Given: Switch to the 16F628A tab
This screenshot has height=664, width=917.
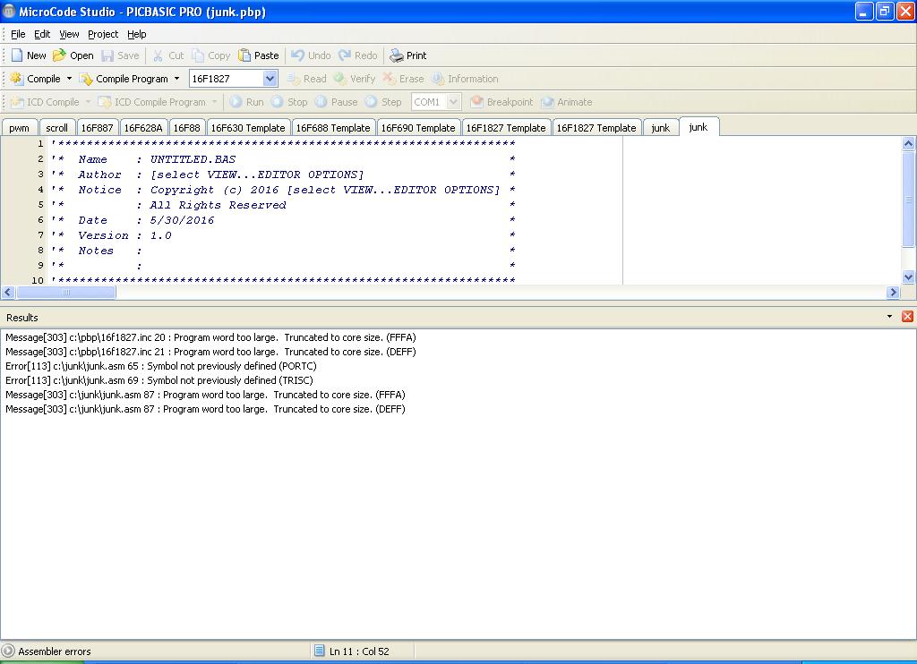Looking at the screenshot, I should click(x=142, y=128).
